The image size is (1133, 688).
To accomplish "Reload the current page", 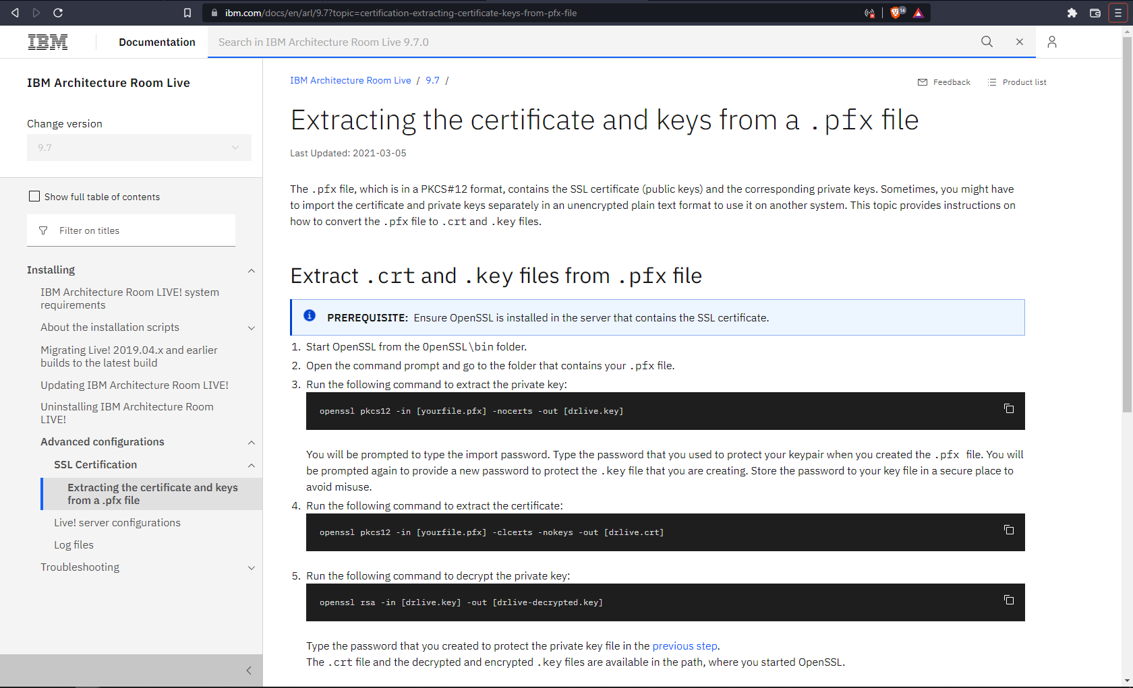I will click(x=58, y=12).
